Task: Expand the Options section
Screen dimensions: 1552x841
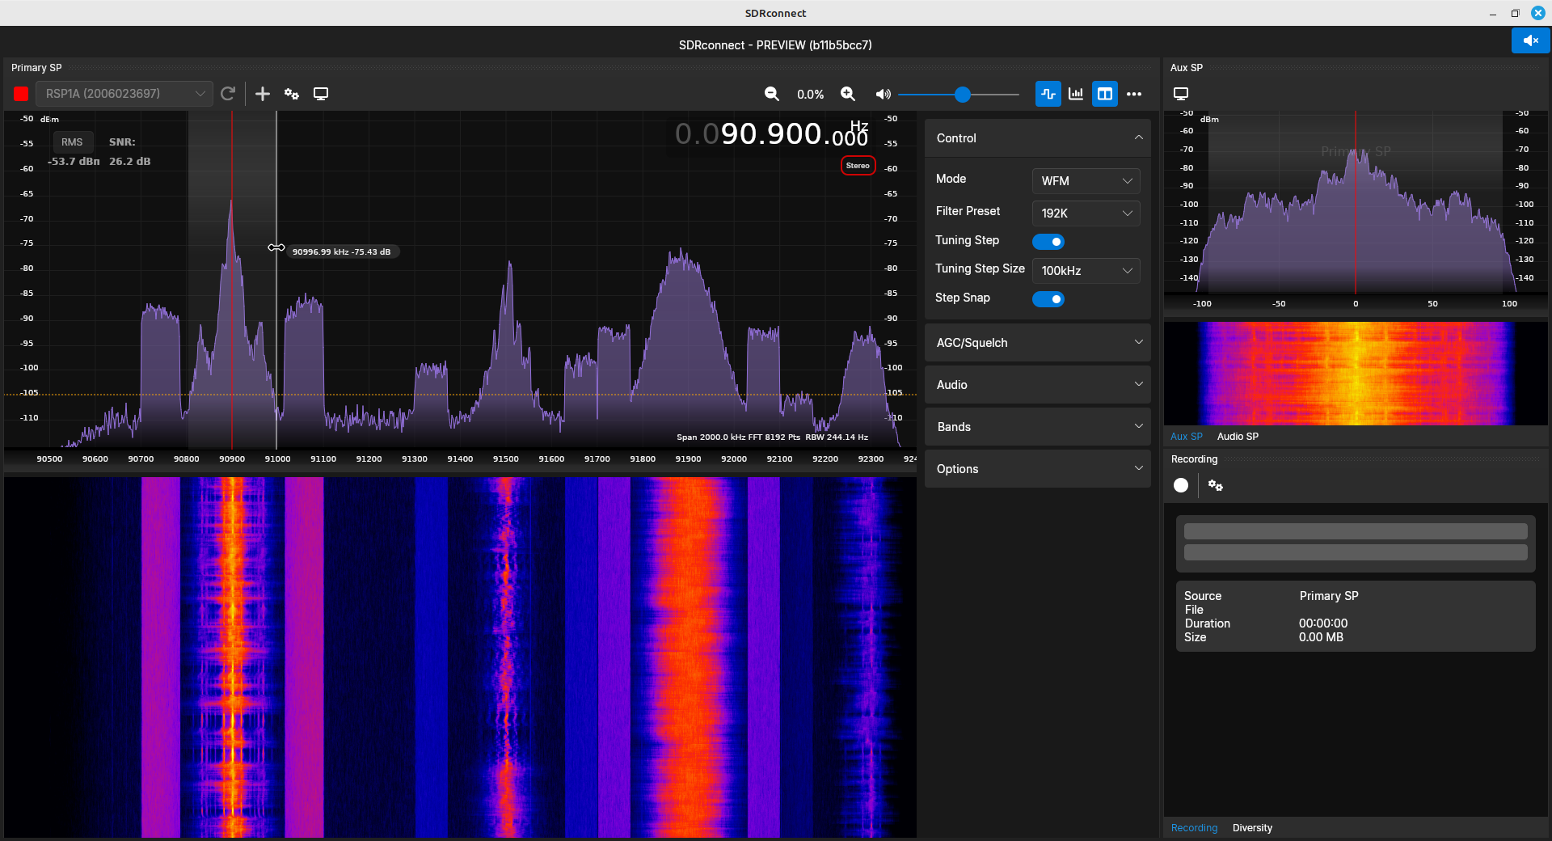Action: coord(1037,469)
